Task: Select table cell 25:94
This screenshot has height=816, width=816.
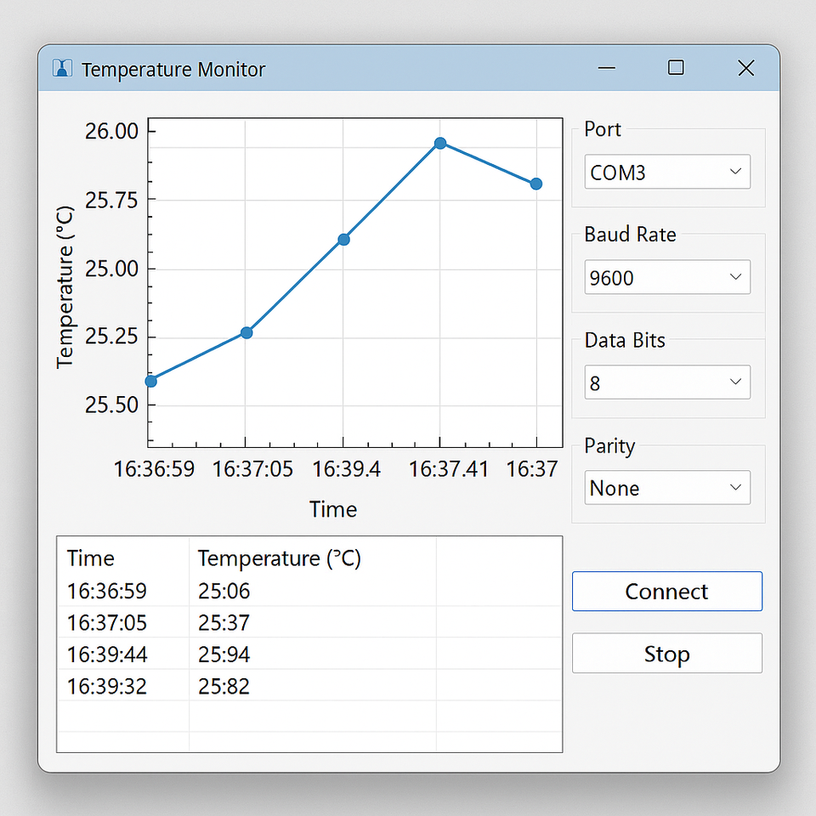Action: pos(224,654)
